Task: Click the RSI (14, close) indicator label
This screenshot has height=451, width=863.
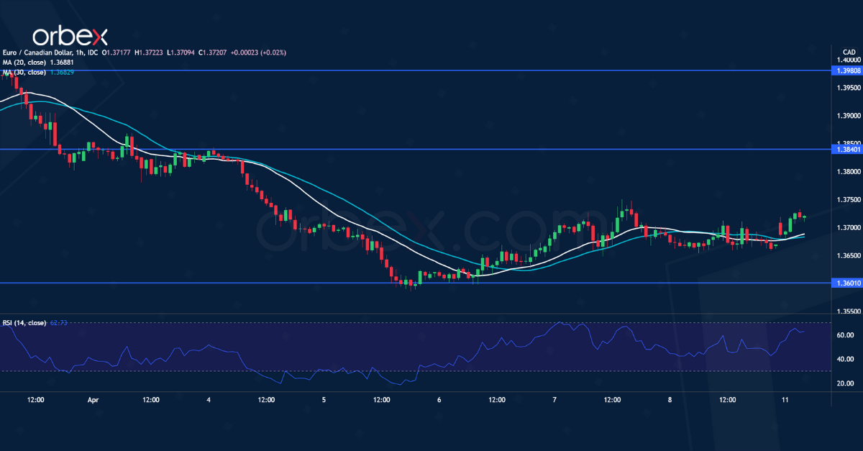Action: pyautogui.click(x=24, y=323)
